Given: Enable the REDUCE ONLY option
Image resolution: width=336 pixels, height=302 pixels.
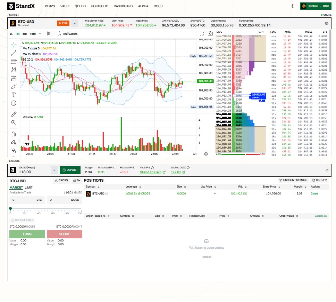Looking at the screenshot, I should 13,220.
